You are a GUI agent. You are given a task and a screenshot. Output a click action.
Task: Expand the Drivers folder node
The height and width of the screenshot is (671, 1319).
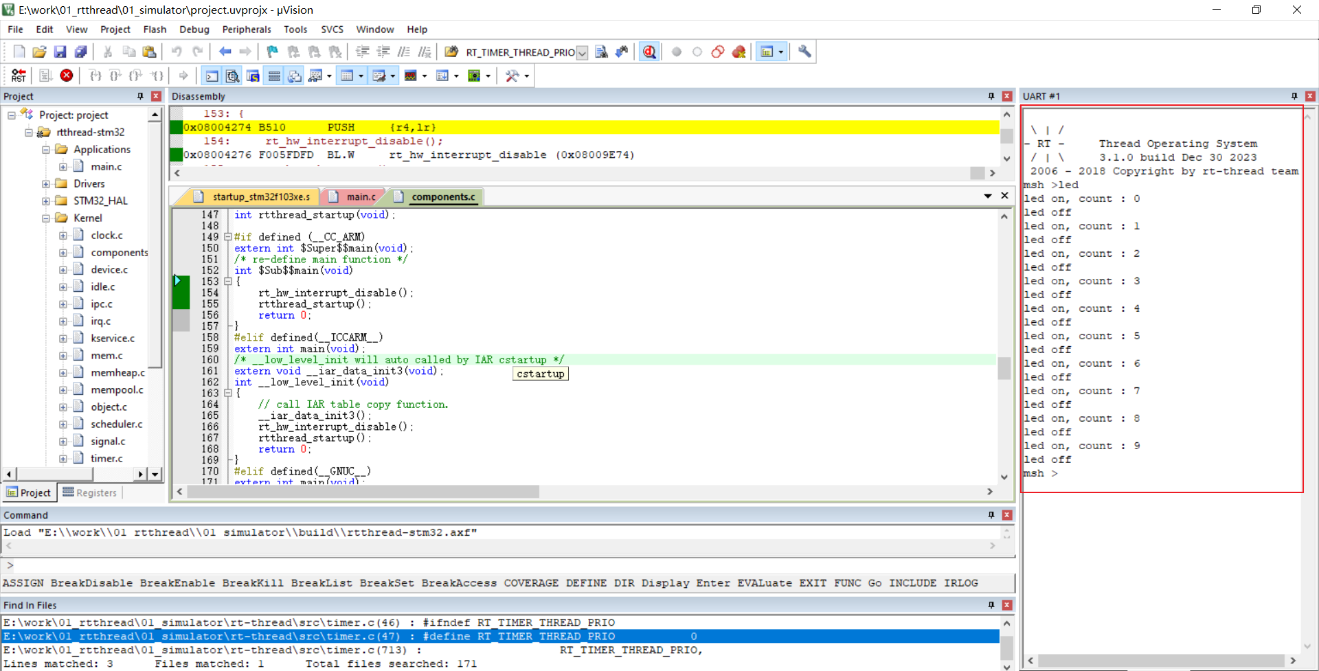46,184
